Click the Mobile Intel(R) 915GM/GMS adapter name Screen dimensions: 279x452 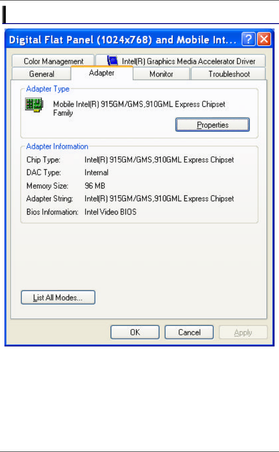[x=139, y=108]
